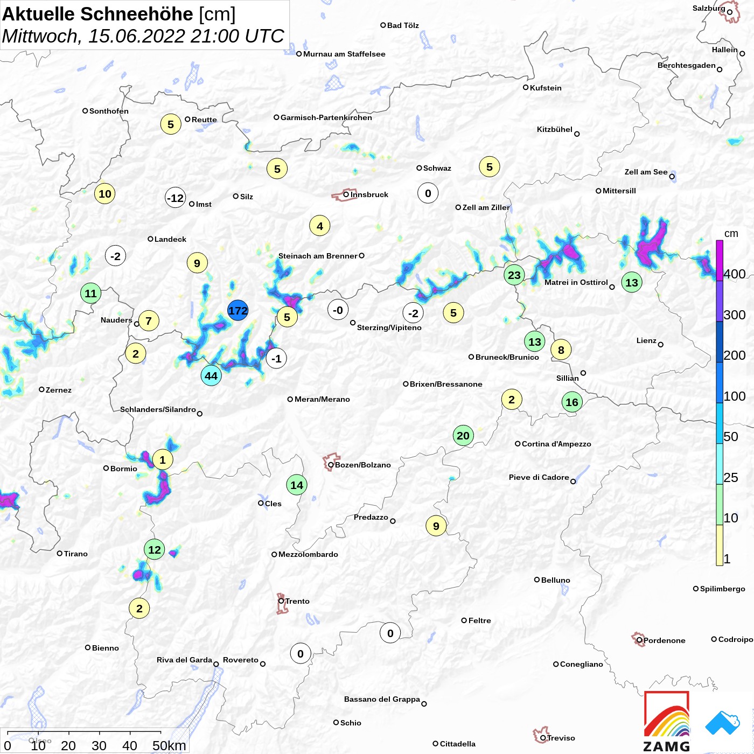Click the blue cloud logo icon

click(x=723, y=723)
